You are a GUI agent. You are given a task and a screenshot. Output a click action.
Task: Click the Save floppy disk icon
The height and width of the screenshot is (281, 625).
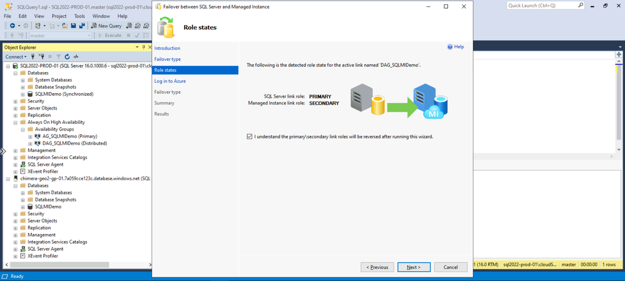(x=73, y=26)
